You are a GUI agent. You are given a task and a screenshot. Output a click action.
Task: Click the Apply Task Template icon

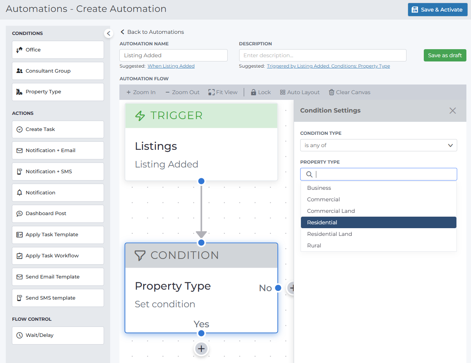pyautogui.click(x=20, y=235)
